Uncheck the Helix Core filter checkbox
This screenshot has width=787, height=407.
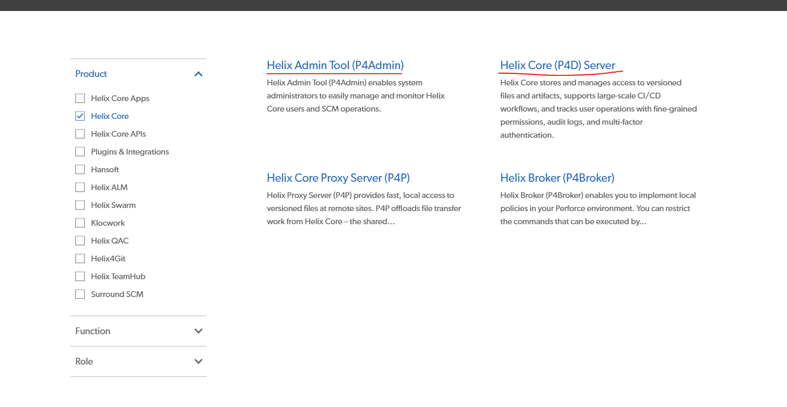[x=80, y=116]
